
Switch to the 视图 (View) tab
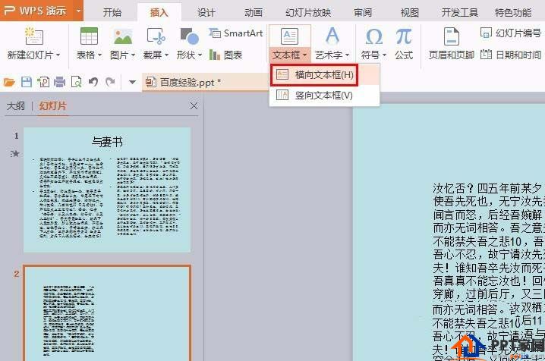coord(409,13)
